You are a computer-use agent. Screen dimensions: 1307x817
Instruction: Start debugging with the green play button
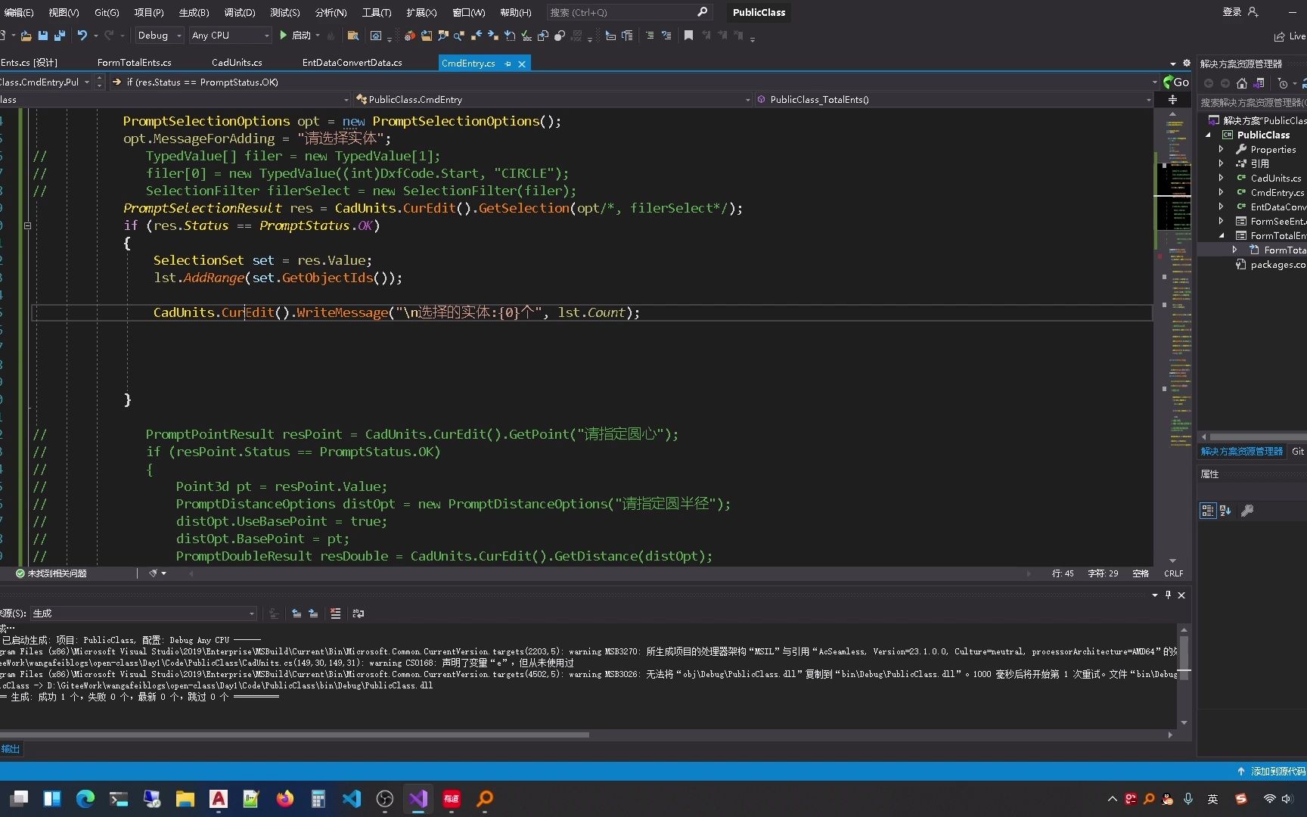coord(284,36)
